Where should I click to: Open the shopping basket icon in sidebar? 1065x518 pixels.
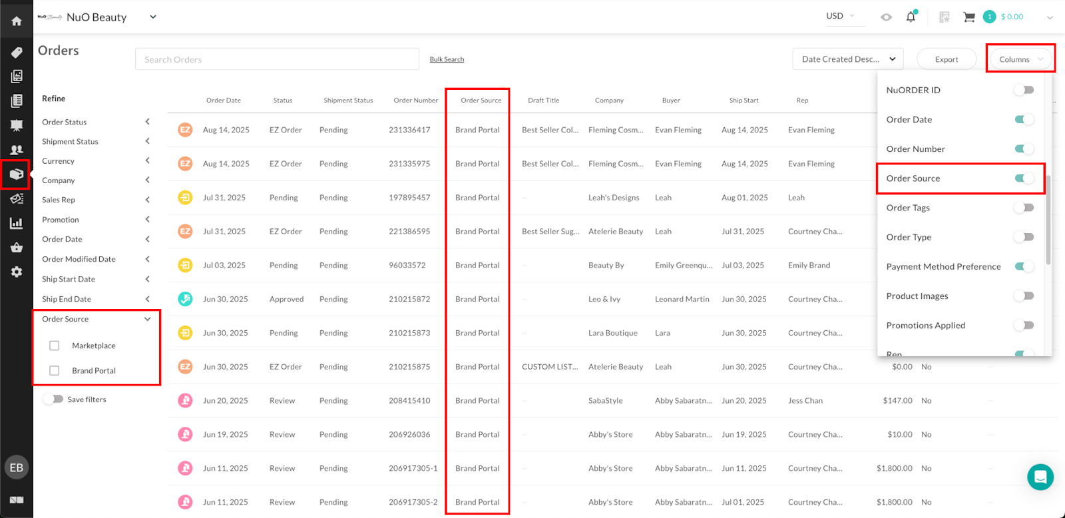click(17, 248)
